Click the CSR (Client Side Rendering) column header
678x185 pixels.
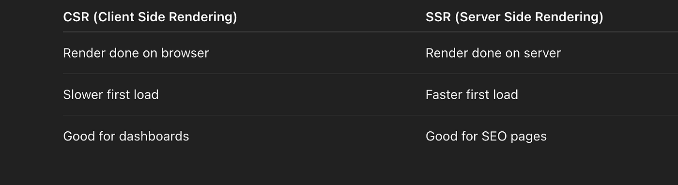click(150, 17)
